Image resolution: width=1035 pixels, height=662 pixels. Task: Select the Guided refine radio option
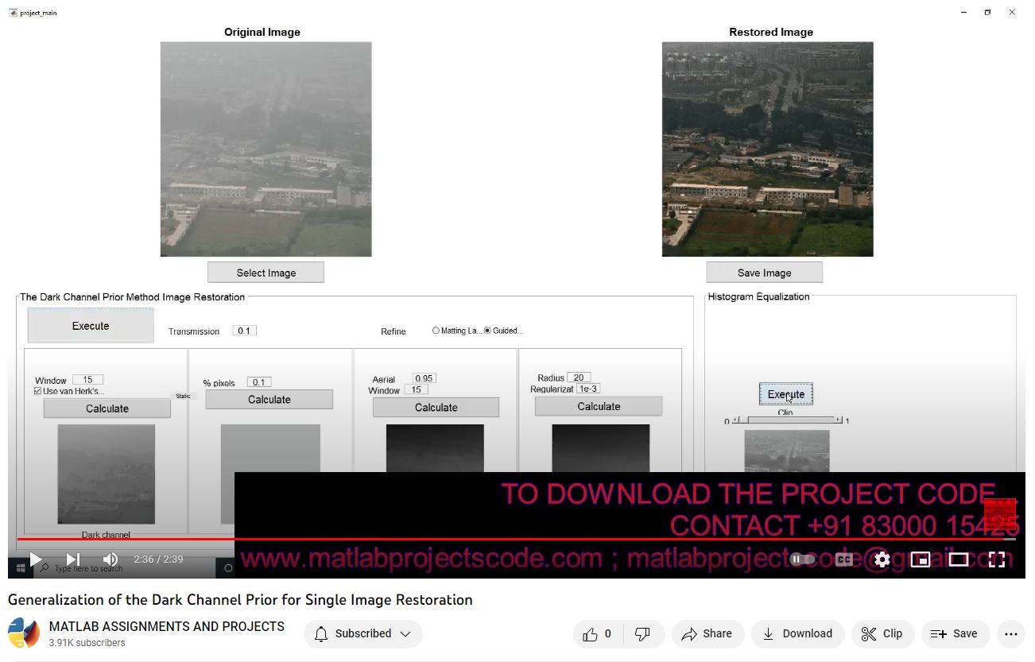coord(487,331)
